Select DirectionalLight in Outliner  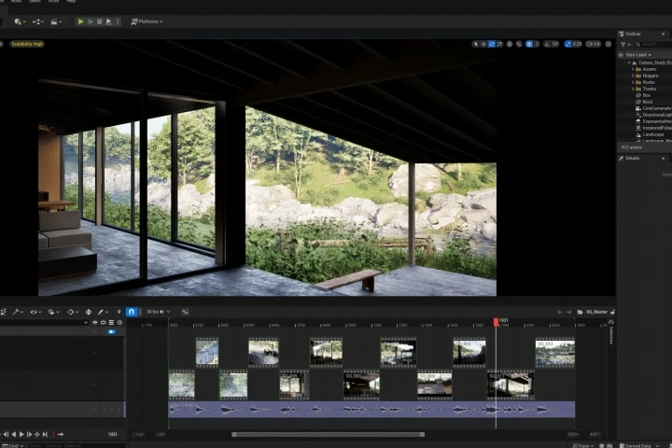pyautogui.click(x=656, y=115)
